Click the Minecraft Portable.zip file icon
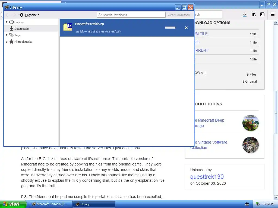278x208 pixels. coord(68,27)
